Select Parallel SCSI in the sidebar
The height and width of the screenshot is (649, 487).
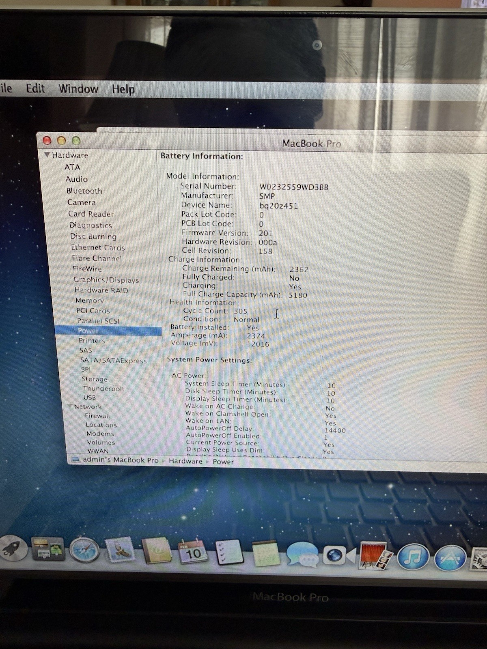click(x=98, y=320)
